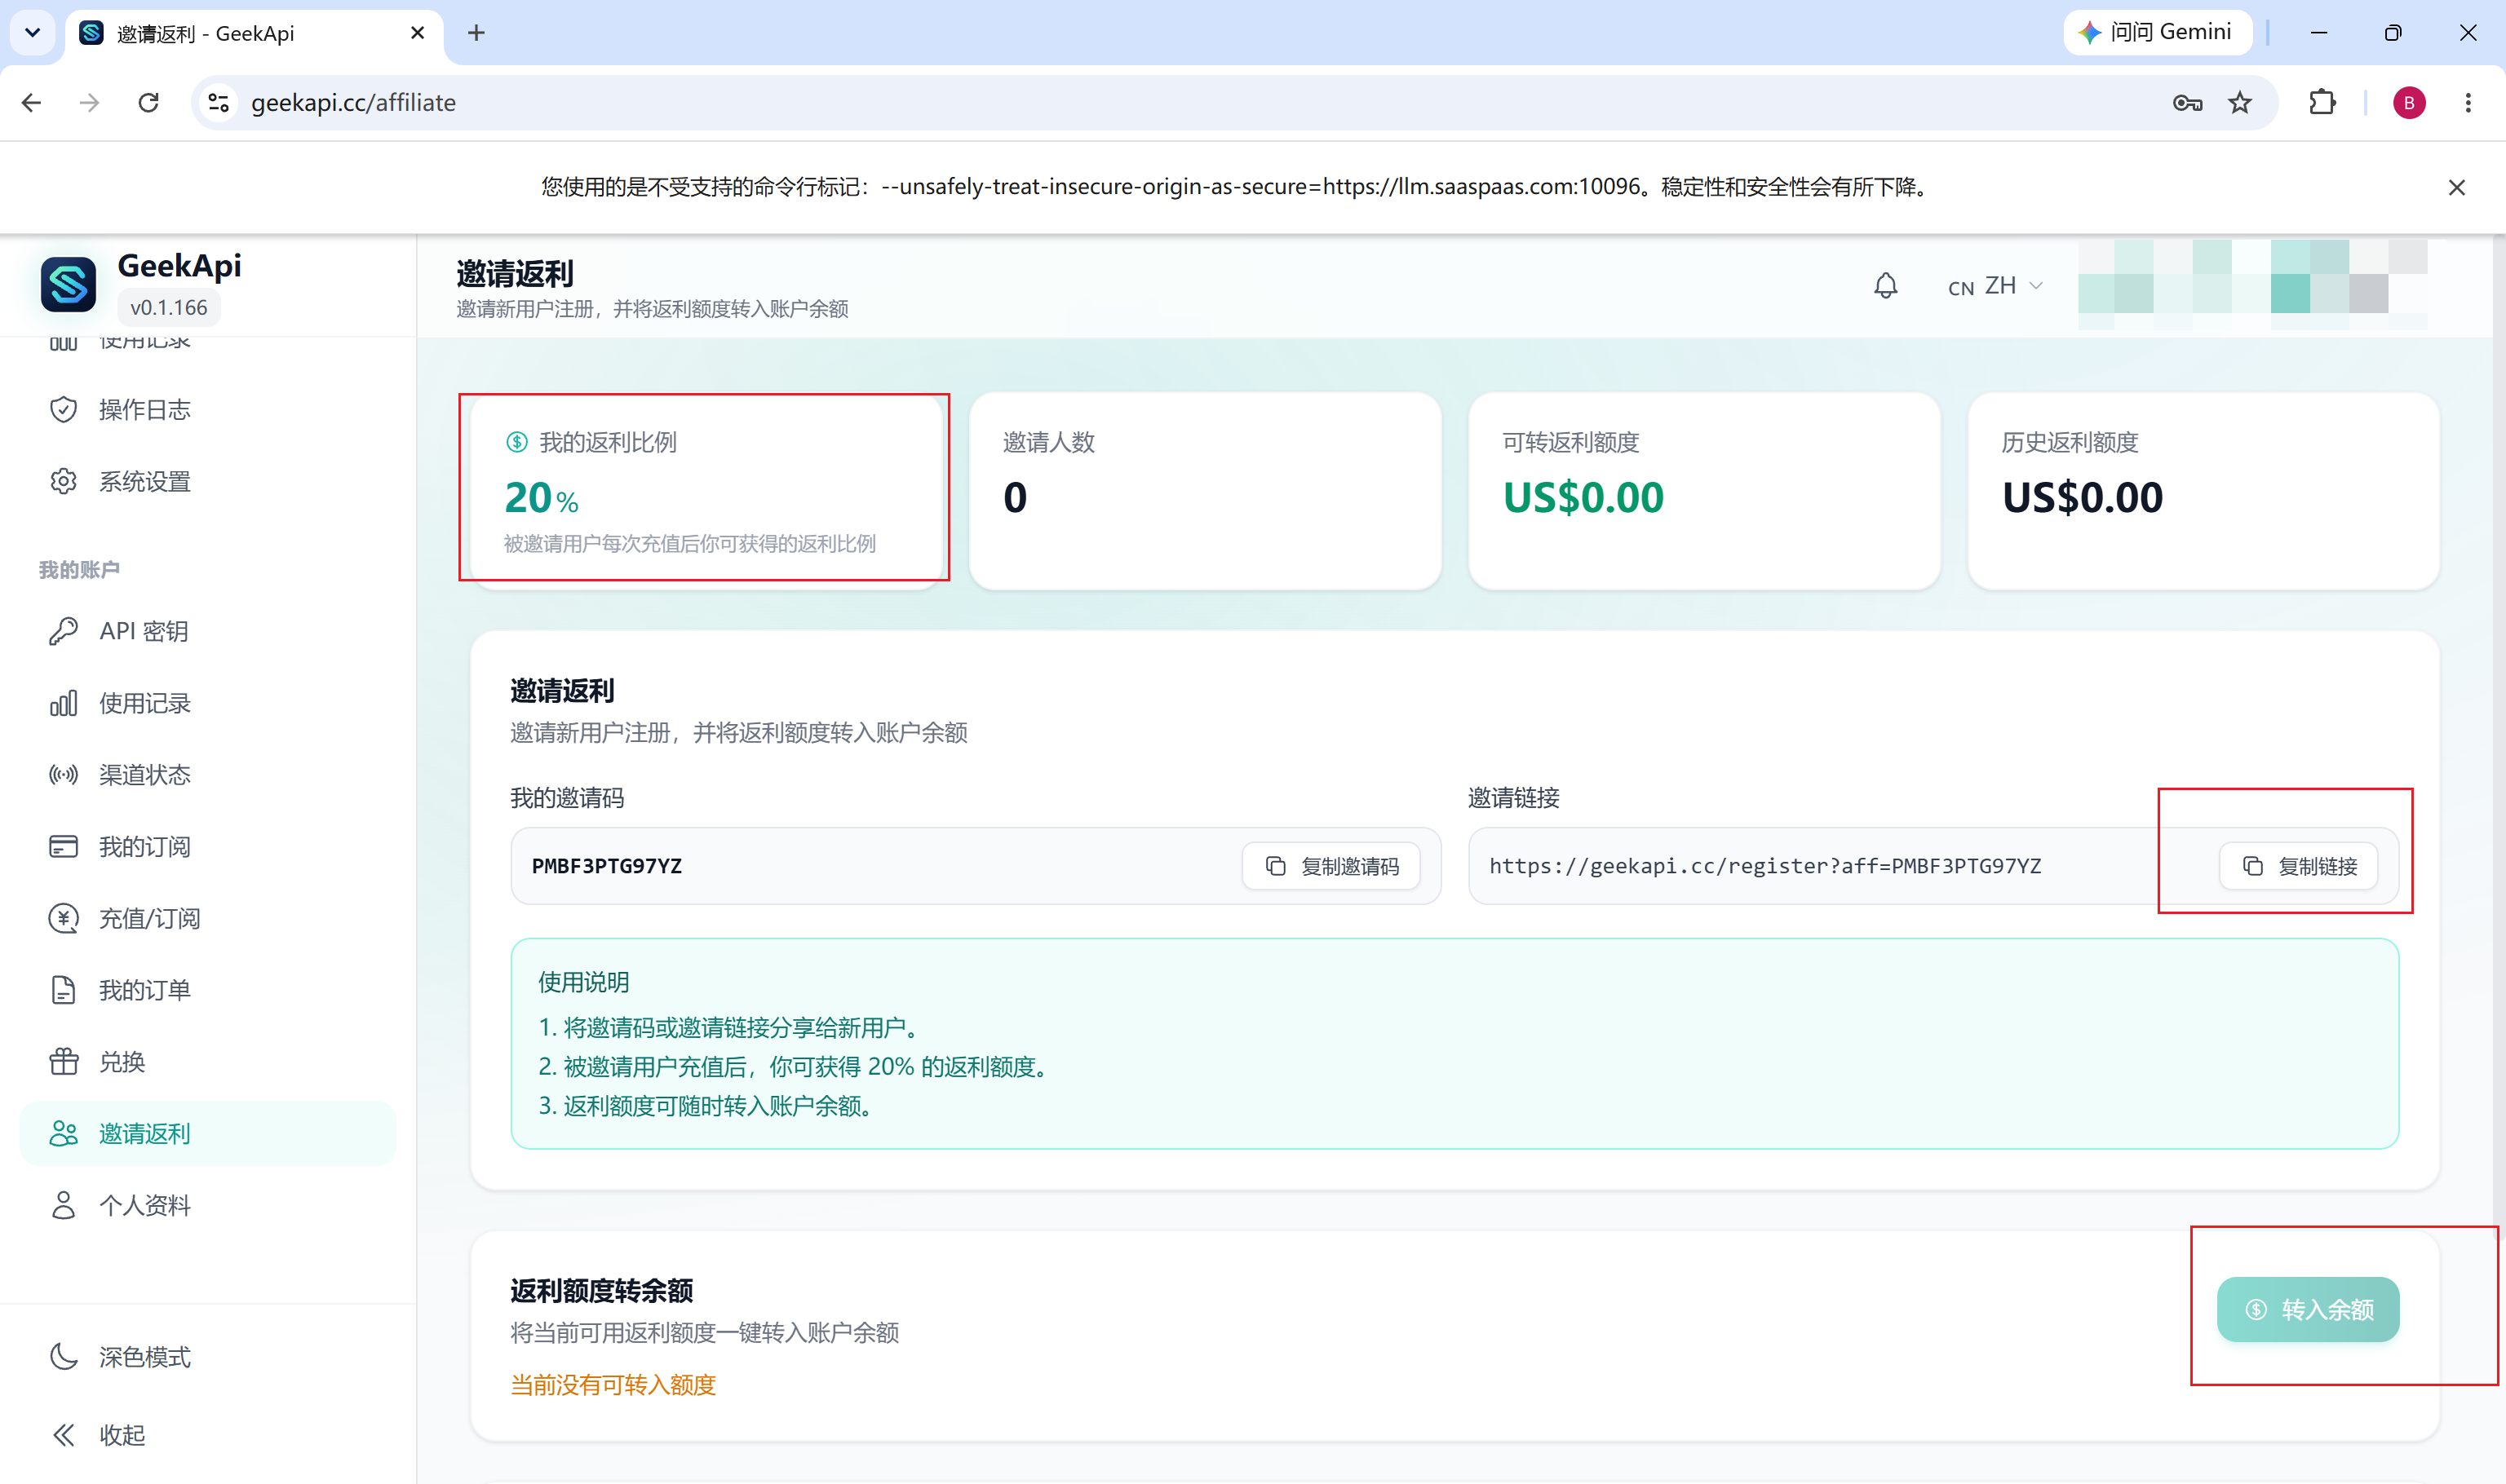This screenshot has height=1484, width=2506.
Task: Open the Chrome profile avatar B
Action: [2409, 103]
